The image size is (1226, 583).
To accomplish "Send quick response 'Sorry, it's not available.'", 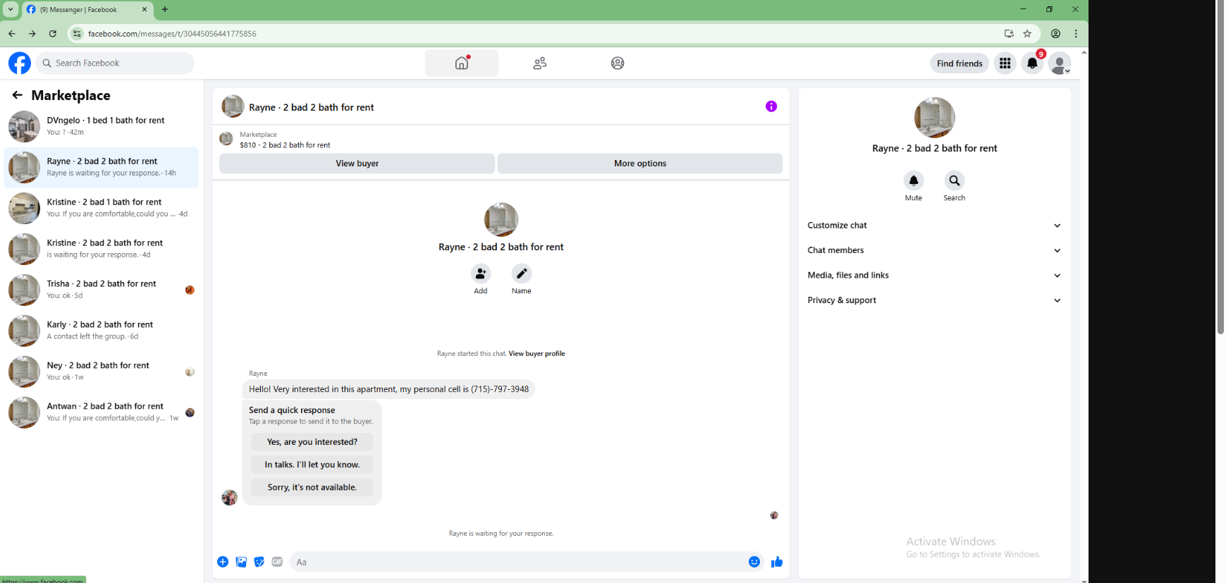I will coord(312,487).
